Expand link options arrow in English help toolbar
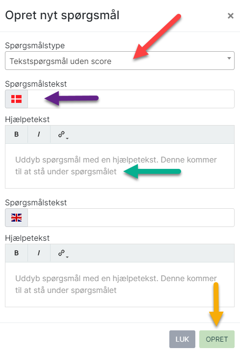 coord(67,257)
